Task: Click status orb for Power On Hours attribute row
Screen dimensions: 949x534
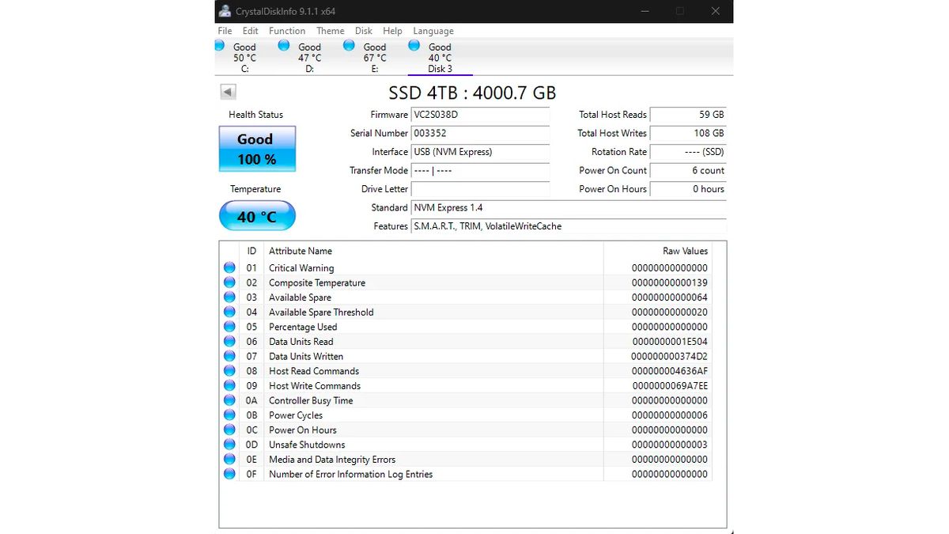Action: point(229,430)
